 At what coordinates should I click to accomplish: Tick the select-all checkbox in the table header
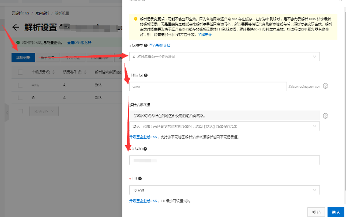click(20, 72)
